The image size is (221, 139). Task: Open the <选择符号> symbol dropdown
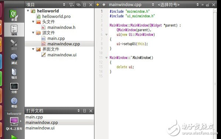click(178, 5)
